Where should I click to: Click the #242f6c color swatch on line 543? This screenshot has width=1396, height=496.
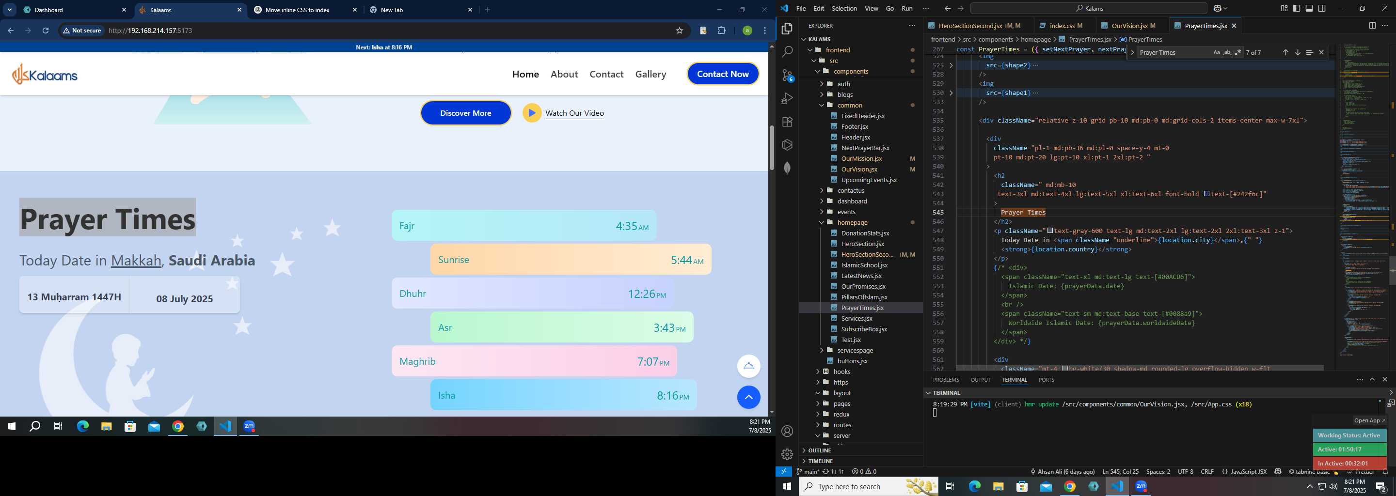(x=1206, y=194)
